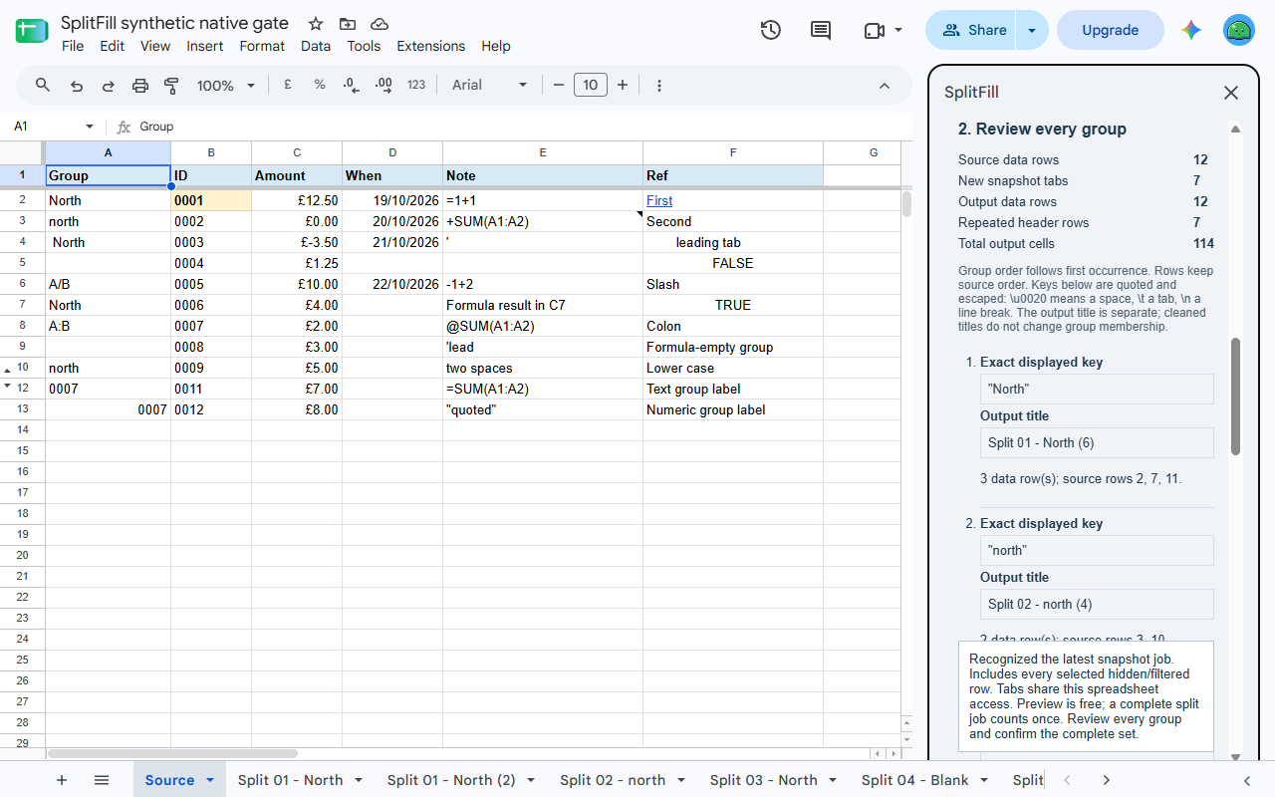Open the 123 more formats menu
1275x797 pixels.
coord(416,85)
